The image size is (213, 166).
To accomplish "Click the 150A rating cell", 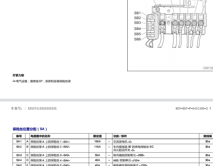I will tap(97, 141).
